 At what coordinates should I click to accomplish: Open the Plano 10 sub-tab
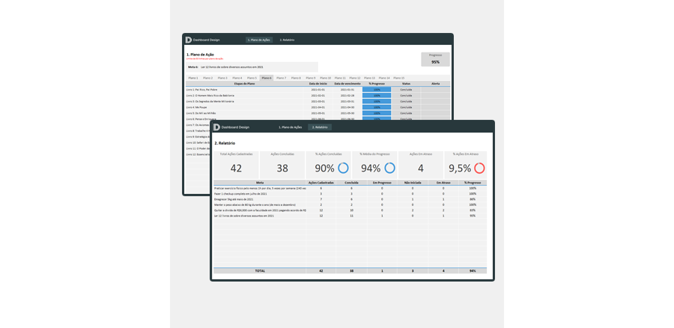point(325,78)
